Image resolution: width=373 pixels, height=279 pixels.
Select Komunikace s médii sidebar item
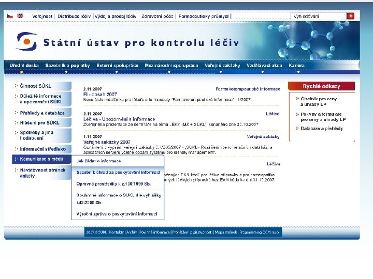pyautogui.click(x=41, y=159)
